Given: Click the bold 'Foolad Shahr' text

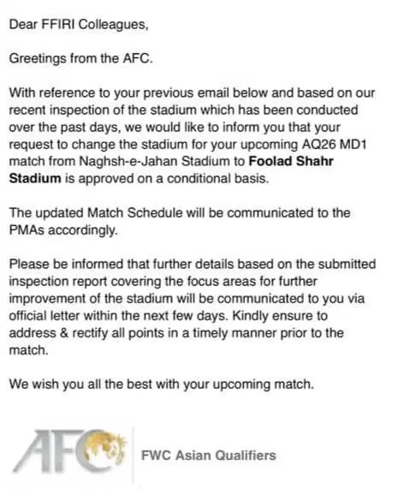Looking at the screenshot, I should (291, 161).
